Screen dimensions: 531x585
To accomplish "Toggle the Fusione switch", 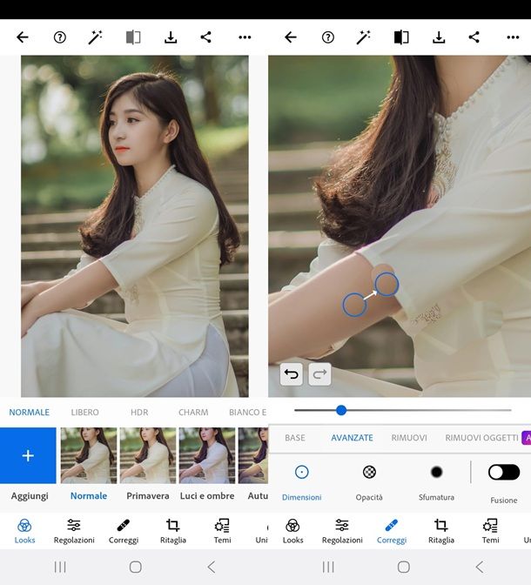I will click(503, 472).
